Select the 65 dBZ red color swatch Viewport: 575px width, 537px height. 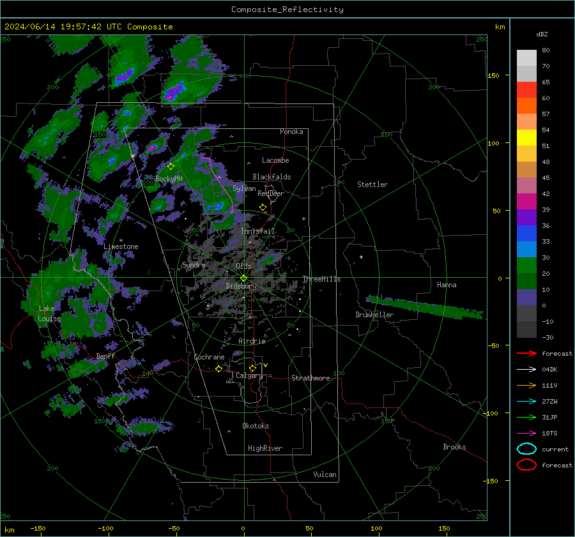tap(526, 89)
